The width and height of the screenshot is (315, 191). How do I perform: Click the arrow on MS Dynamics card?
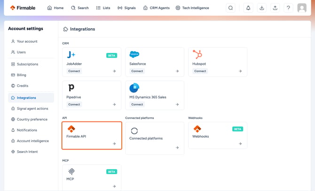coord(177,105)
